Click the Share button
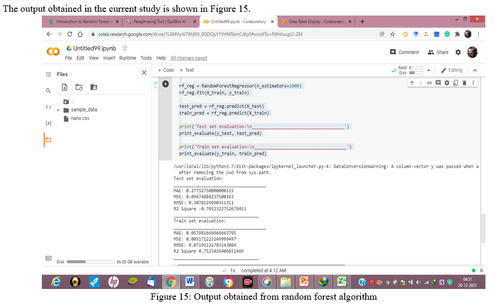The width and height of the screenshot is (494, 304). pyautogui.click(x=438, y=53)
